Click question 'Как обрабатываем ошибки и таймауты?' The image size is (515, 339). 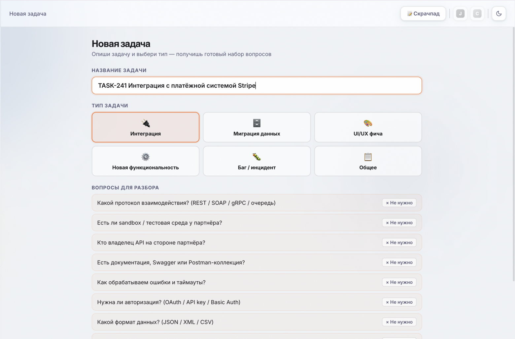click(257, 282)
